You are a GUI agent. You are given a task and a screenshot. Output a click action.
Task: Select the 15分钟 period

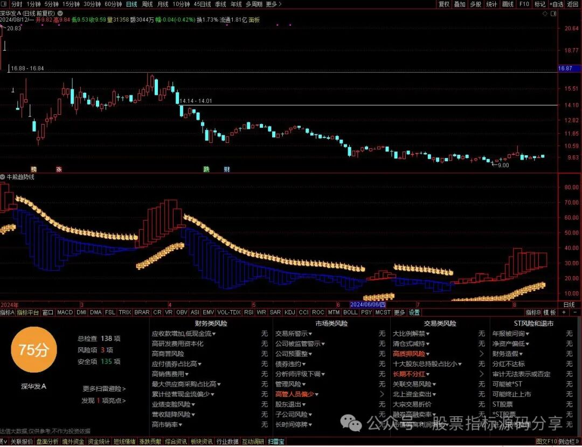[71, 4]
